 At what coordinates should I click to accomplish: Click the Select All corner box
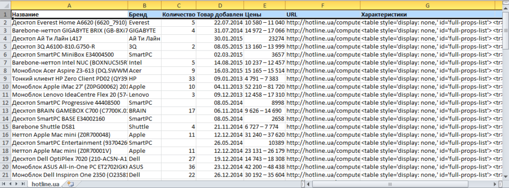point(5,5)
